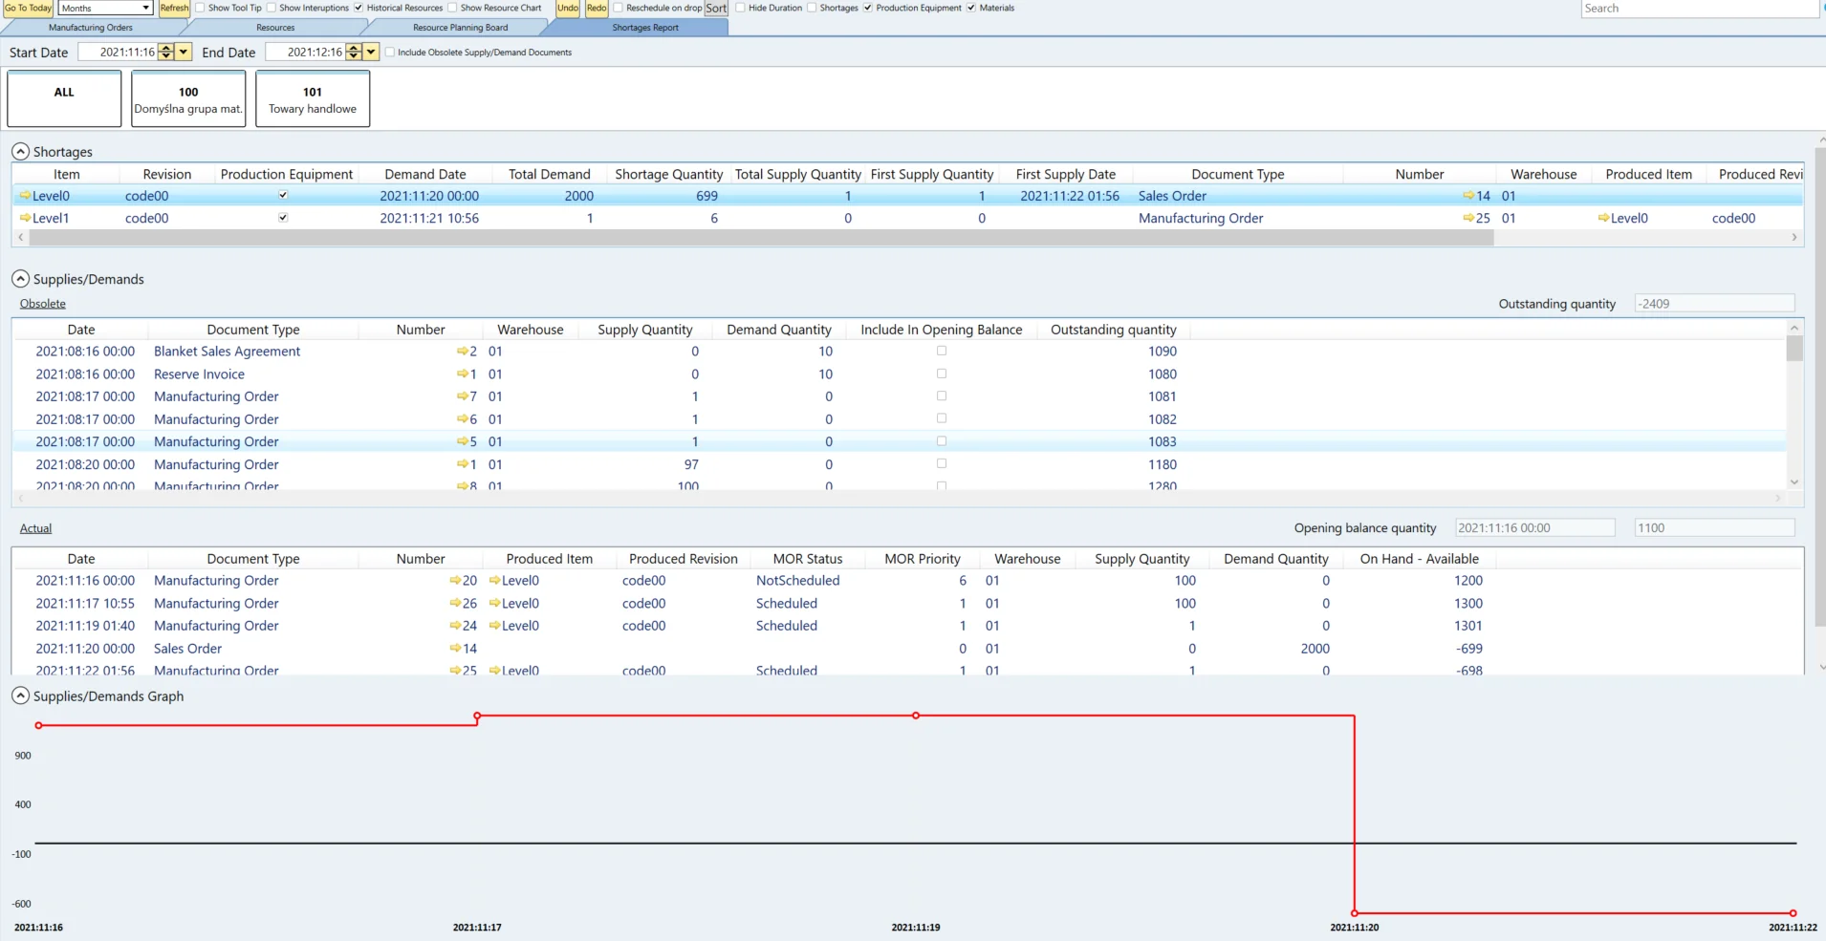The height and width of the screenshot is (941, 1826).
Task: Click the arrow icon beside Level0 in Shortages
Action: click(25, 196)
